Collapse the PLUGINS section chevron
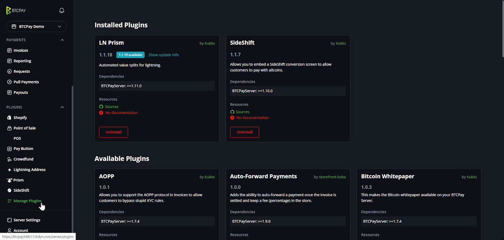Viewport: 504px width, 240px height. point(62,107)
